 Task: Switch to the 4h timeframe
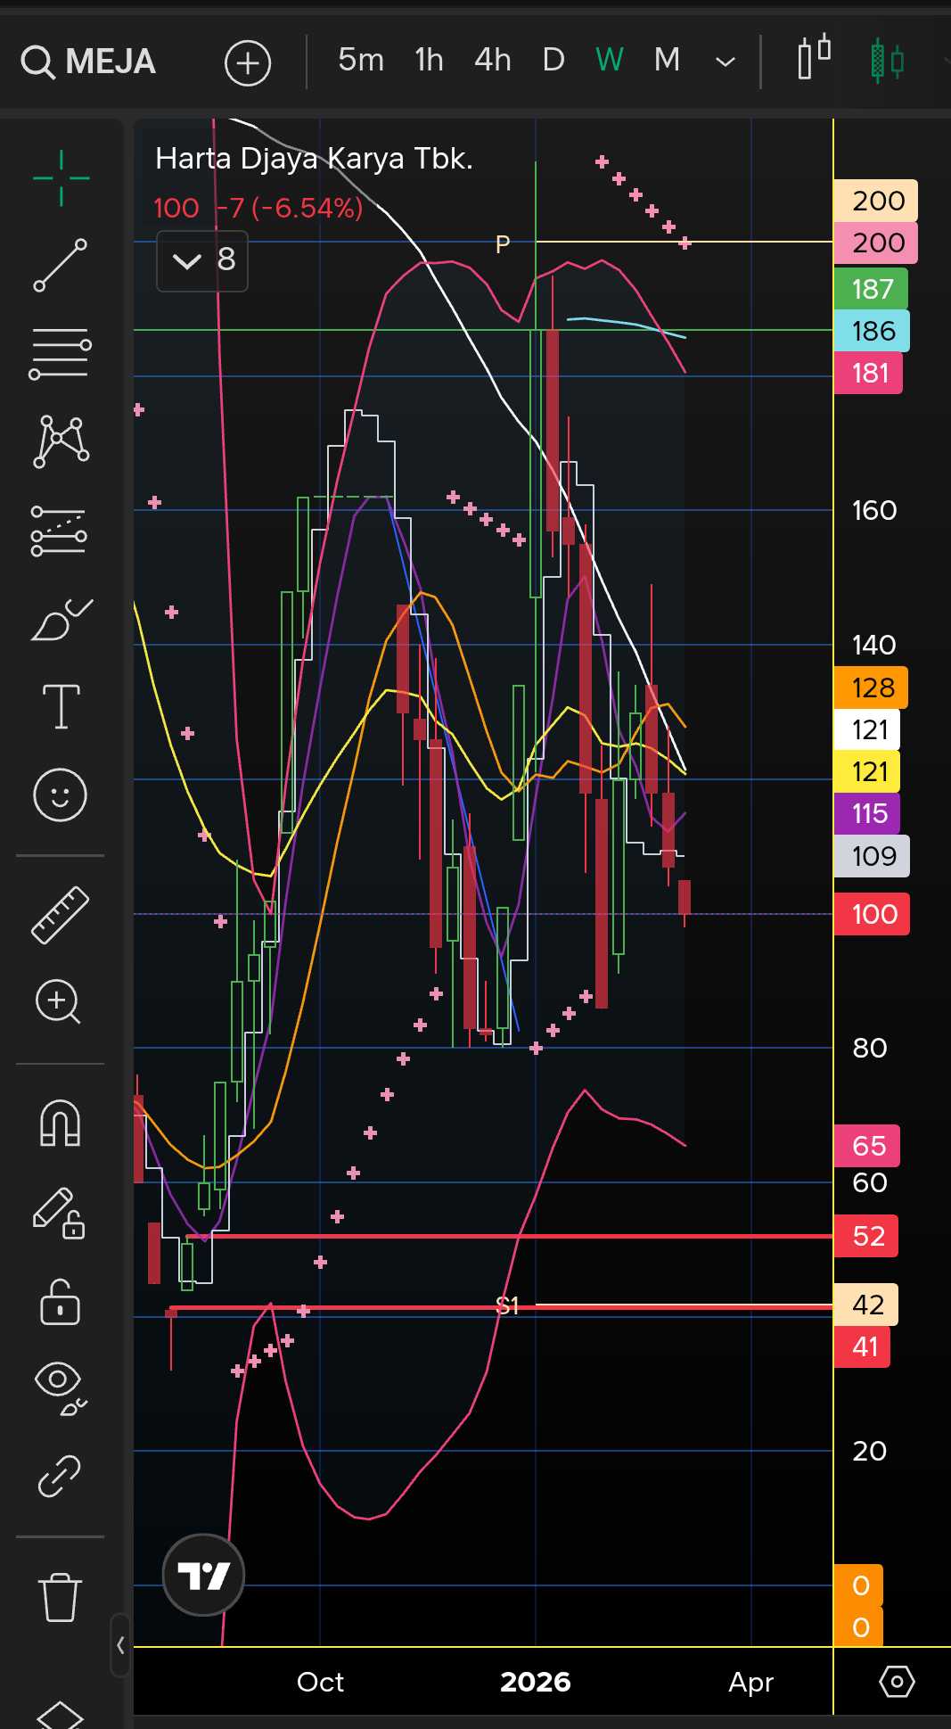492,61
